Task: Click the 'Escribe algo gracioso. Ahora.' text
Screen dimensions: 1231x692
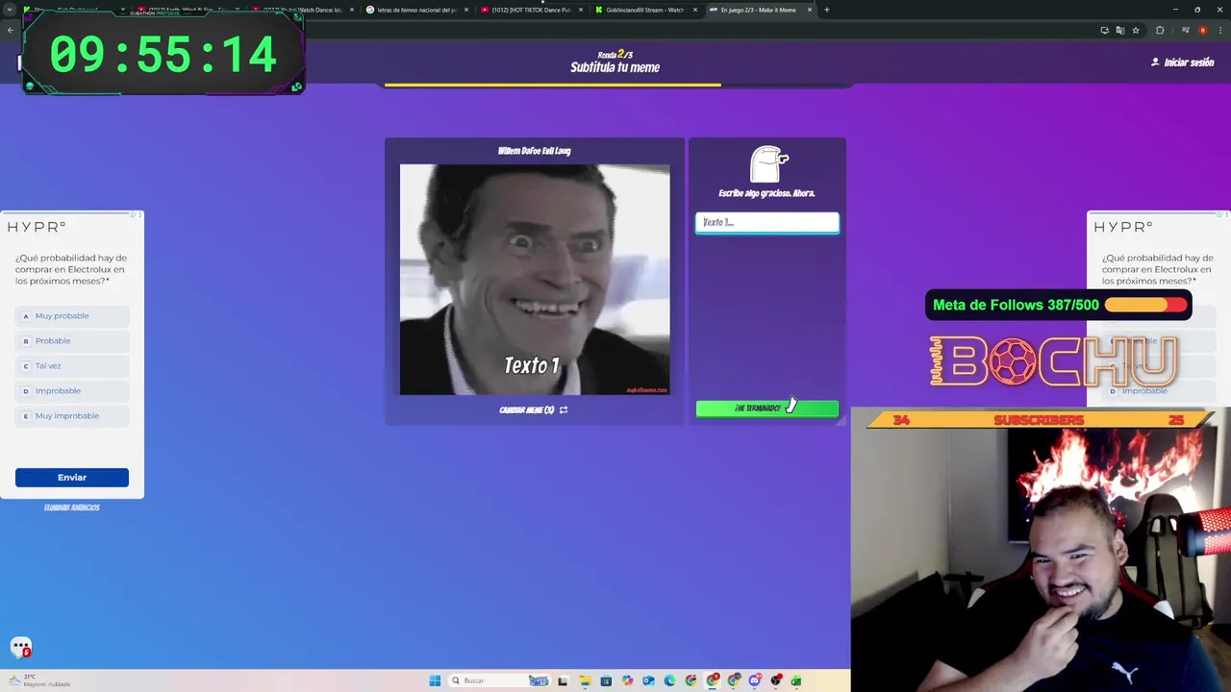Action: [x=766, y=193]
